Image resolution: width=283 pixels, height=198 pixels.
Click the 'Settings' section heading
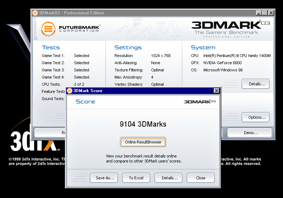pyautogui.click(x=128, y=47)
